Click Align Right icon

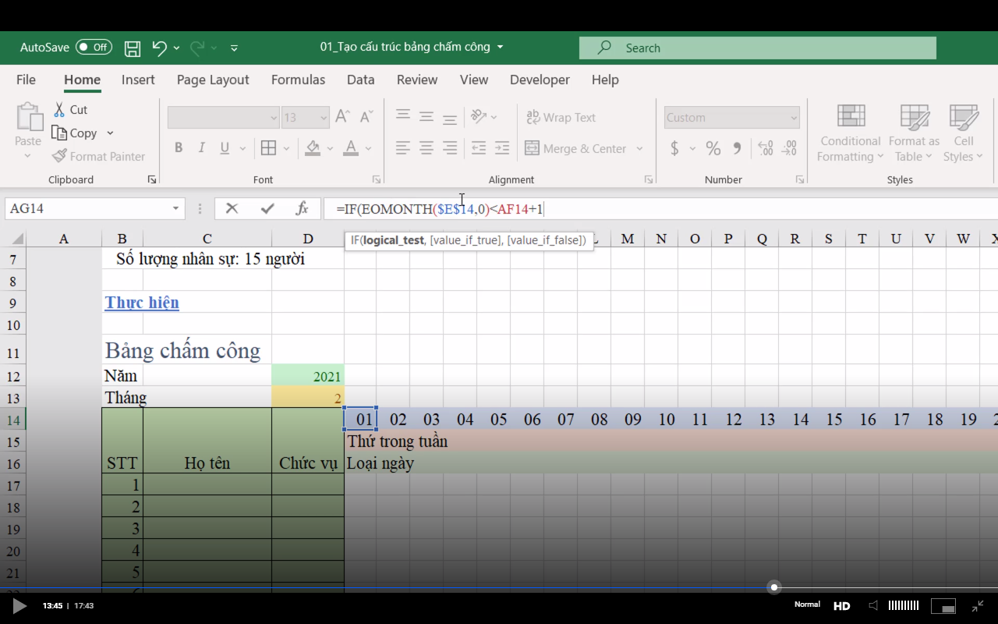click(450, 147)
